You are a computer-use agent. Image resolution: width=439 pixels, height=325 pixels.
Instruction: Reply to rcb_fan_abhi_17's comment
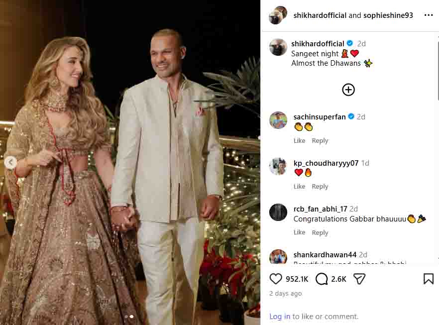click(320, 232)
